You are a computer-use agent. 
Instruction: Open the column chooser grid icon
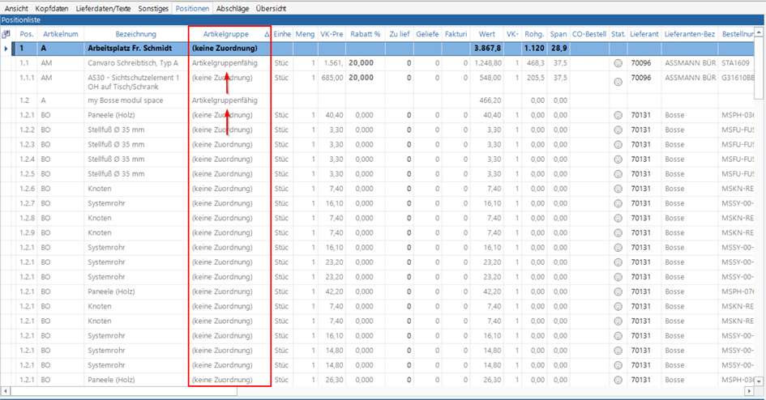[x=6, y=34]
